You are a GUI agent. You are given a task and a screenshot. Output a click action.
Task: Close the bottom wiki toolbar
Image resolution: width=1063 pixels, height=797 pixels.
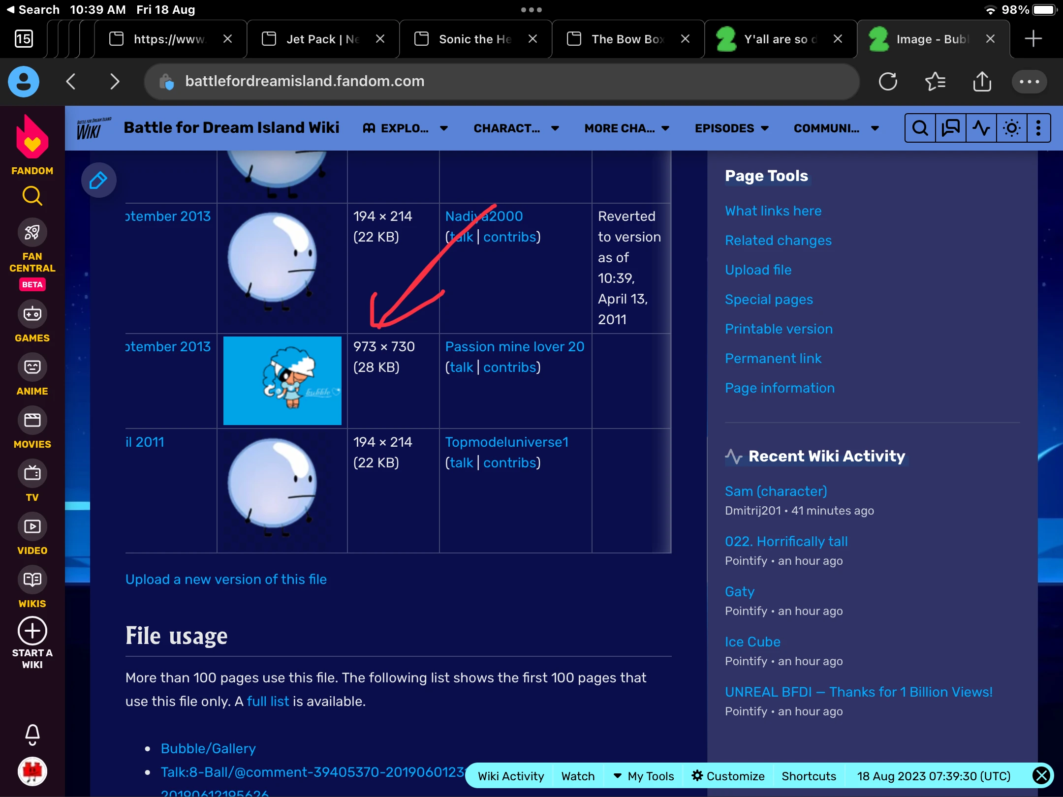(1041, 776)
